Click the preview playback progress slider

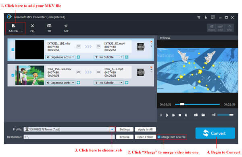click(x=197, y=105)
